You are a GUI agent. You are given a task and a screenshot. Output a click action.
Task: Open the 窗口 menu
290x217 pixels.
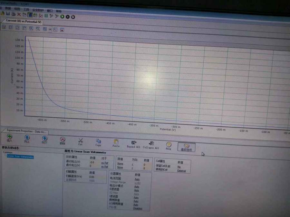tap(50, 11)
